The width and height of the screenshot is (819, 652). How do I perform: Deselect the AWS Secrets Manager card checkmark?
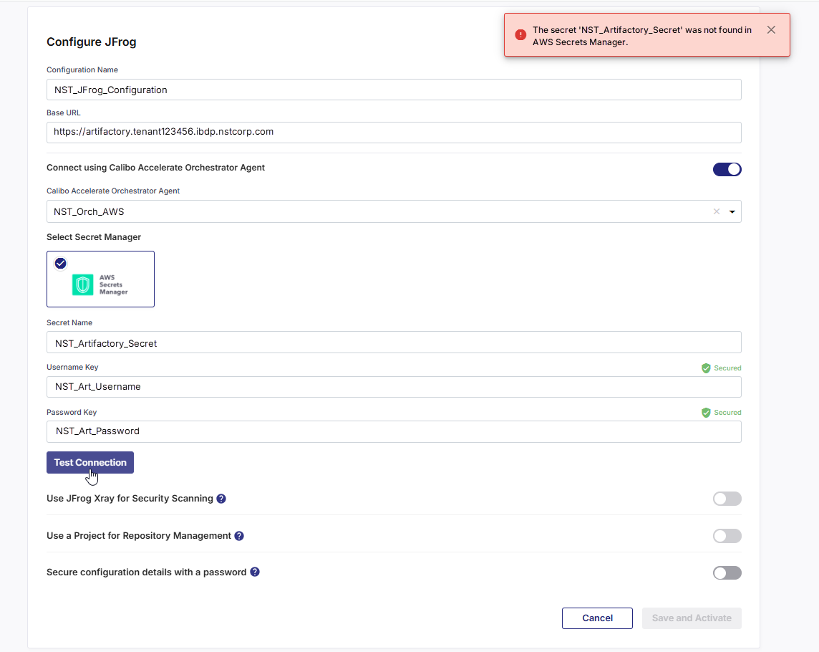click(60, 263)
